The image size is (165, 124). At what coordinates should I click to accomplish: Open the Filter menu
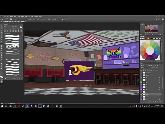click(26, 16)
